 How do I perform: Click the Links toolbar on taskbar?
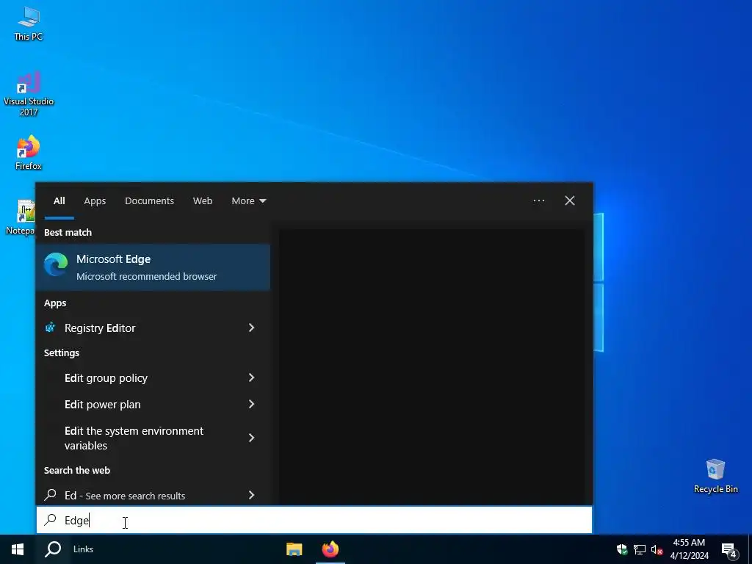(x=83, y=549)
